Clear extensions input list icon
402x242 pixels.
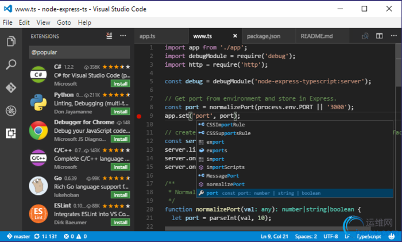(x=109, y=36)
